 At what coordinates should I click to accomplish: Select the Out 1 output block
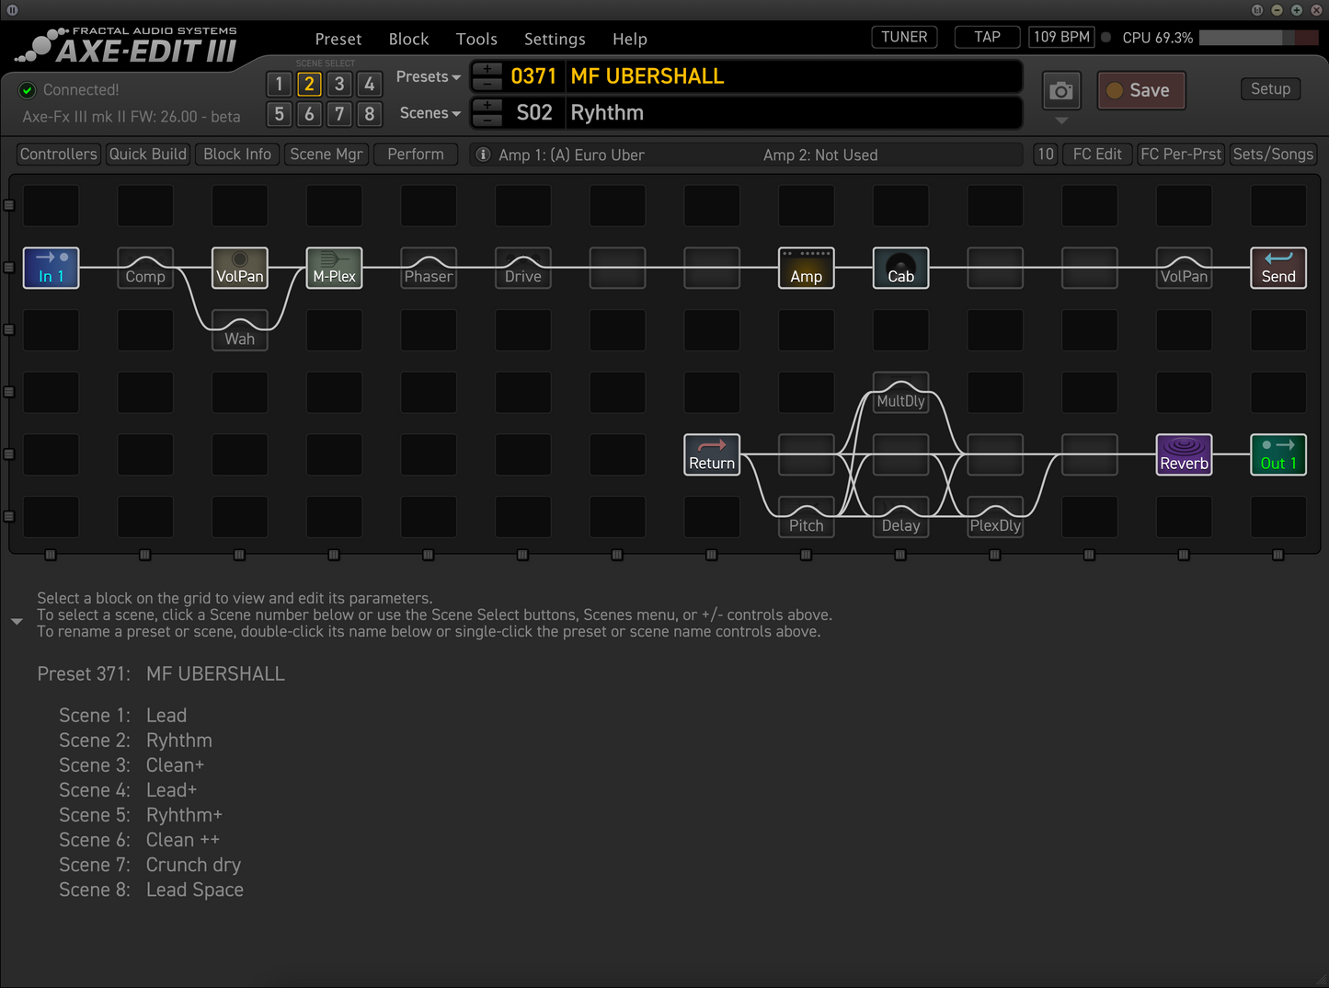pyautogui.click(x=1277, y=454)
